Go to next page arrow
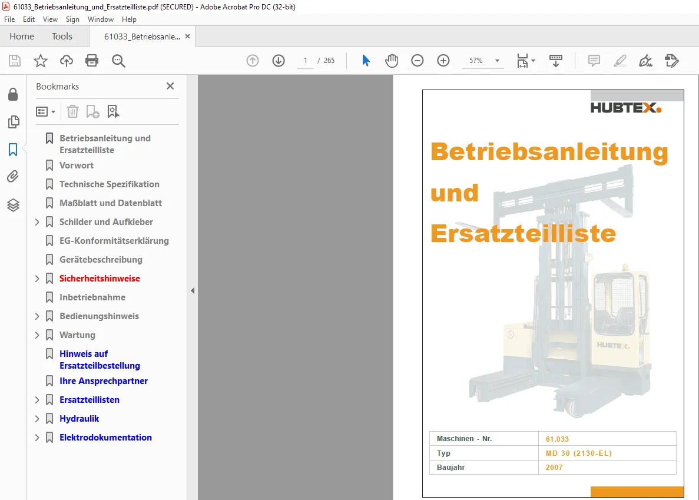The height and width of the screenshot is (500, 699). pyautogui.click(x=279, y=61)
